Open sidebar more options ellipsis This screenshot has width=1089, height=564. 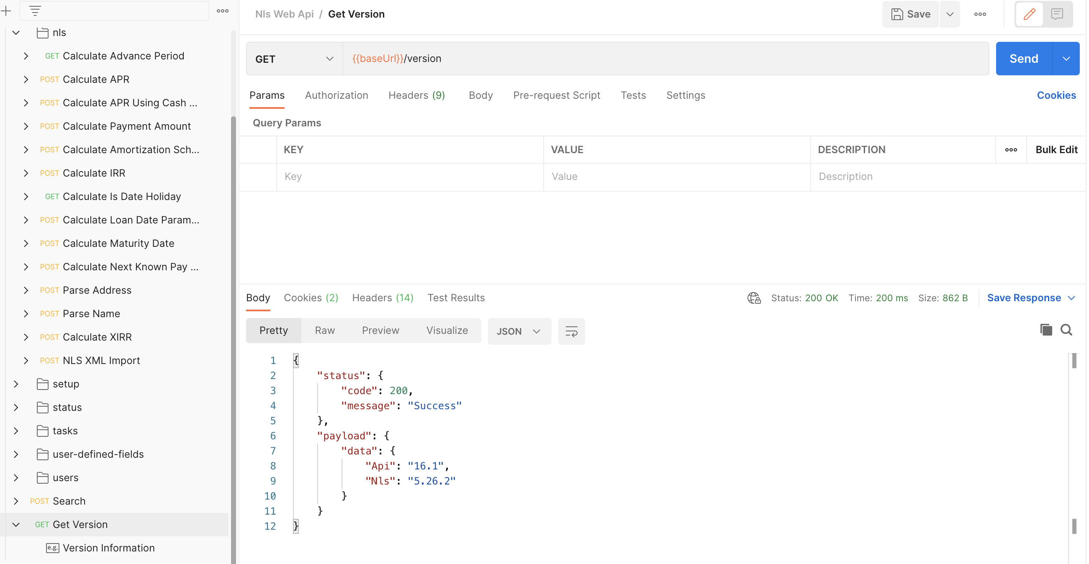pos(222,10)
